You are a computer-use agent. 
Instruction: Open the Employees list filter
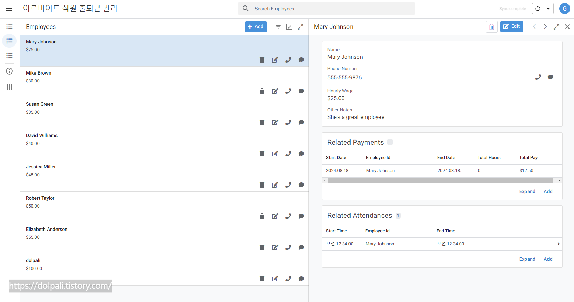tap(278, 26)
